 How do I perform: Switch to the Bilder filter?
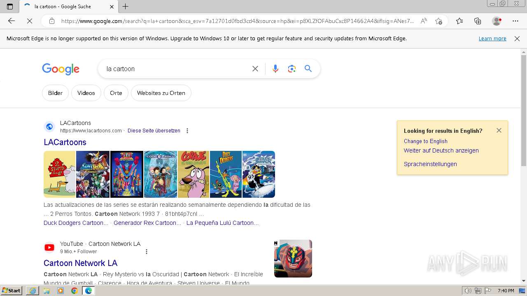pos(55,93)
